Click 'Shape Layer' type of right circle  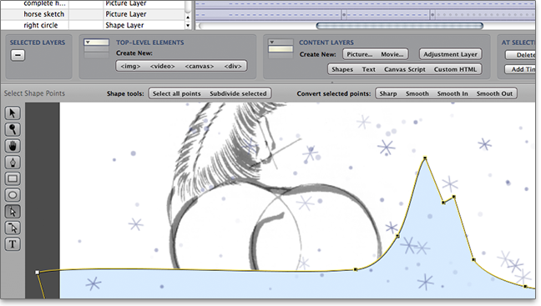[124, 25]
